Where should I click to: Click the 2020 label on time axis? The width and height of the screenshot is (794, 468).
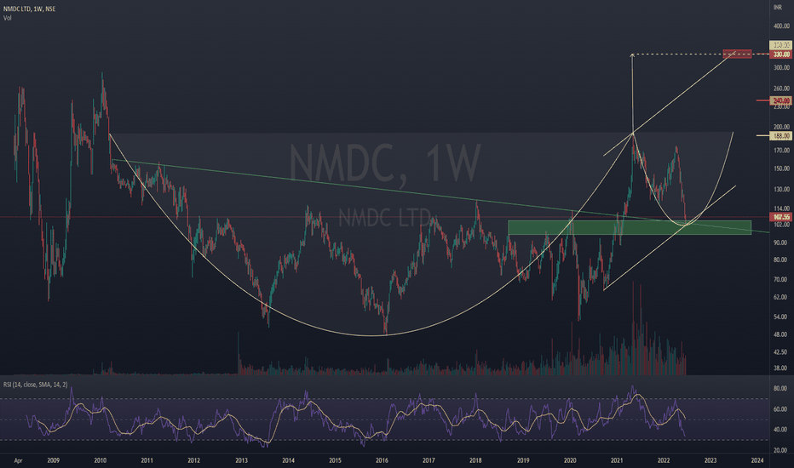tap(570, 460)
